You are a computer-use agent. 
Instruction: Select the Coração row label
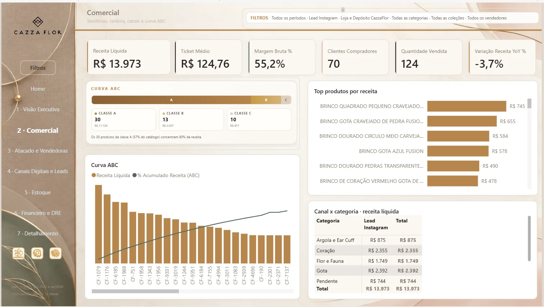tap(325, 250)
